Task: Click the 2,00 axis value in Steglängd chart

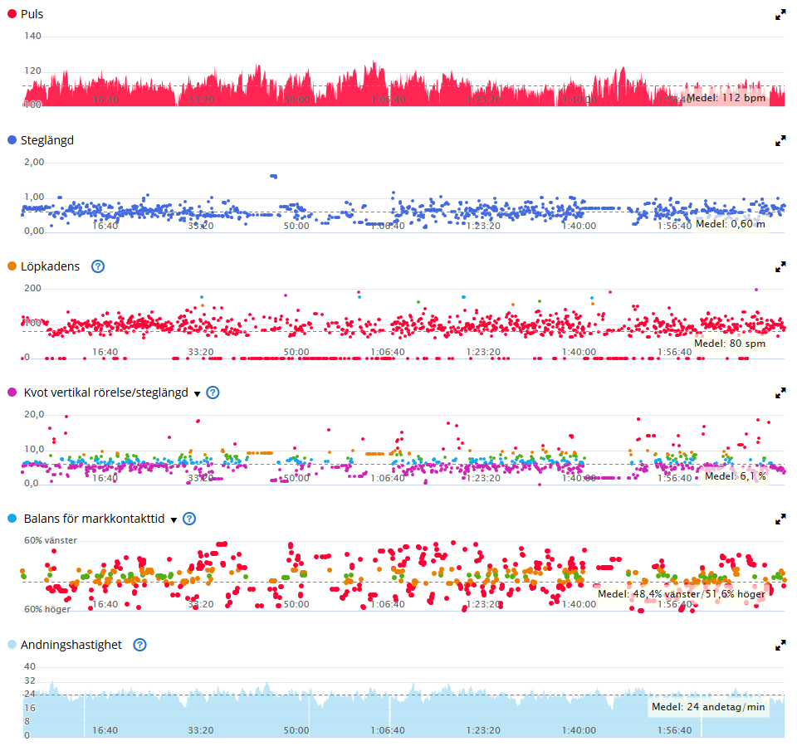Action: click(34, 162)
